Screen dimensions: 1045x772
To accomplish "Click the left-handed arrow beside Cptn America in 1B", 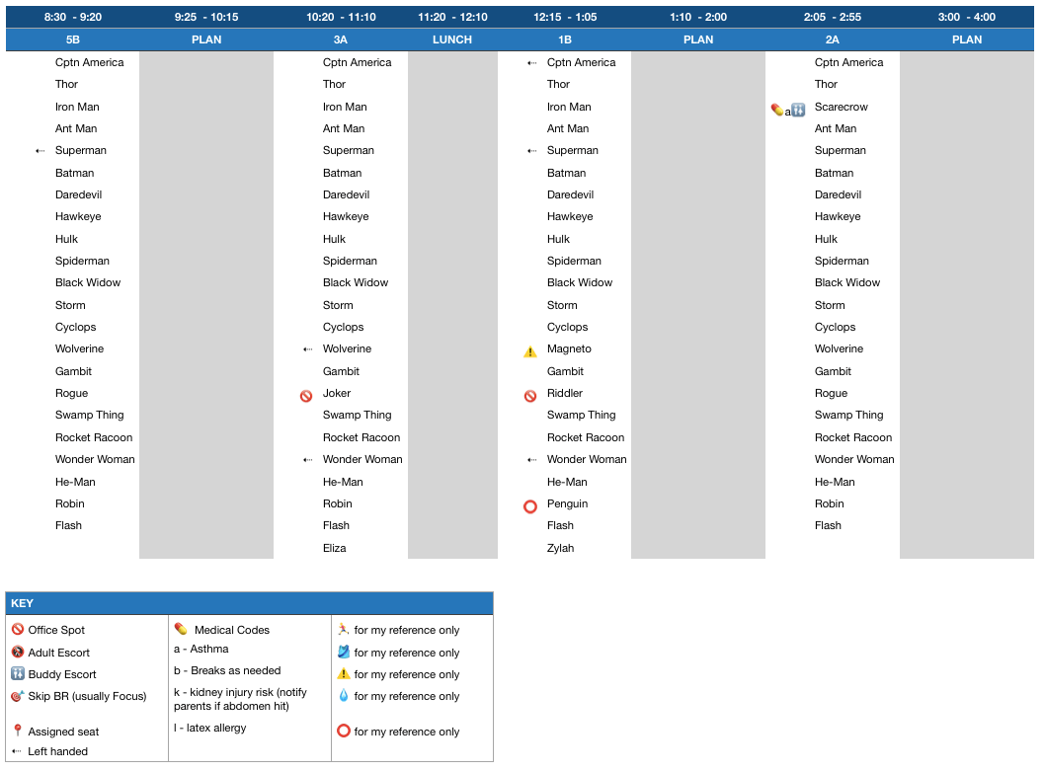I will pos(531,63).
